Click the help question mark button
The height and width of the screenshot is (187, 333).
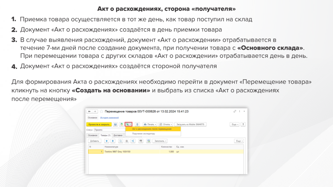243,124
